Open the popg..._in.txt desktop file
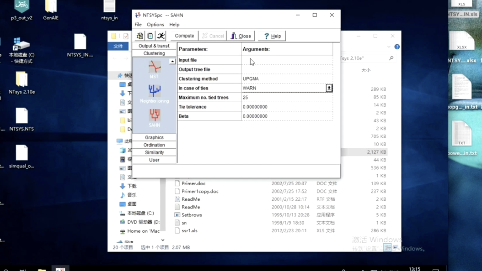Viewport: 482px width, 271px height. (462, 92)
